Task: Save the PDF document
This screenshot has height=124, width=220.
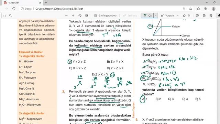Action: 204,15
